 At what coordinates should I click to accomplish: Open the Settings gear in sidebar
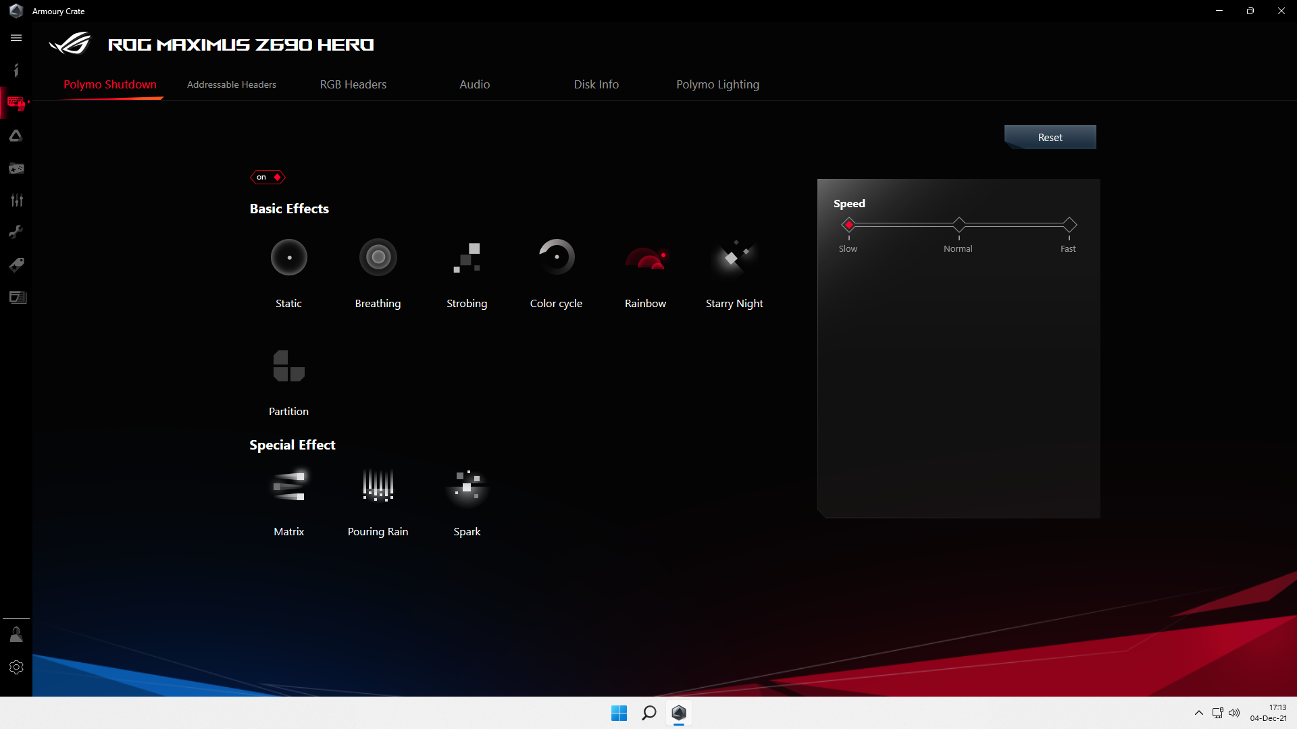(x=16, y=667)
